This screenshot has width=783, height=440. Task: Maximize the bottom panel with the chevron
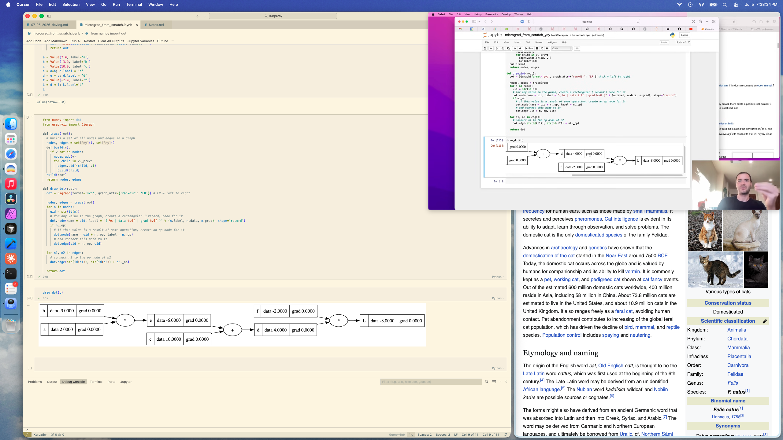pos(500,382)
